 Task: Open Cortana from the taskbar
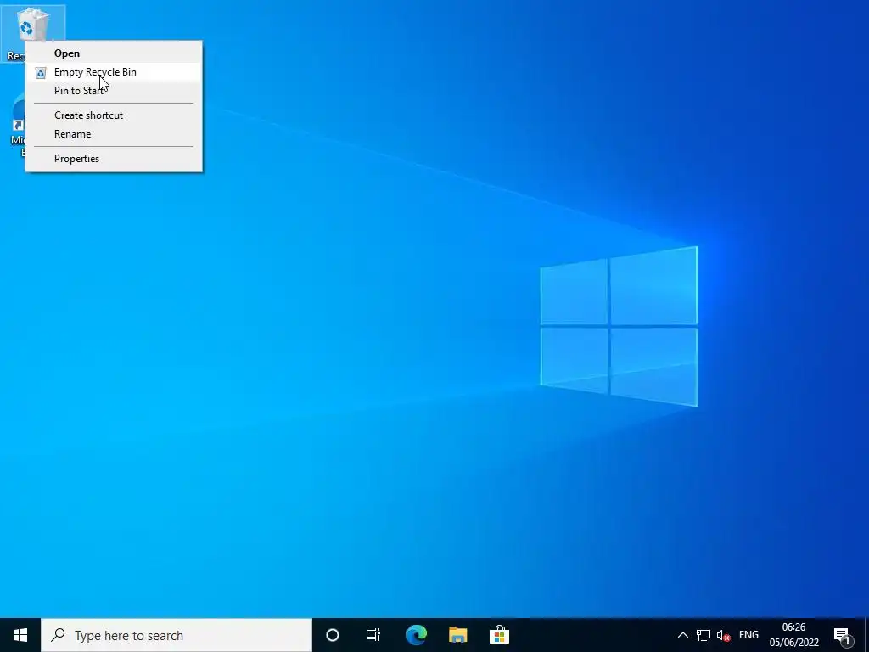(333, 635)
